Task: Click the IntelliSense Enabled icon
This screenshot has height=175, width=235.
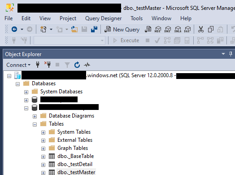Action: (187, 40)
